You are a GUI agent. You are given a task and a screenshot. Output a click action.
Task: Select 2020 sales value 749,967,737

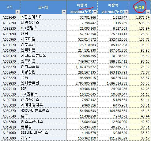[87, 61]
